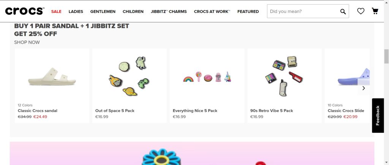Viewport: 389px width, 165px height.
Task: Click the search magnifier icon
Action: [x=343, y=11]
